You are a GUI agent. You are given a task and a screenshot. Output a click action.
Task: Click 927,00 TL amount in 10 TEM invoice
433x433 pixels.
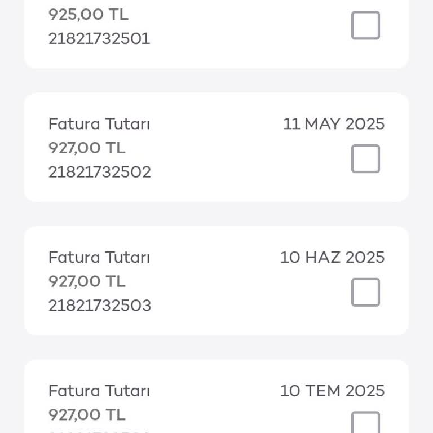point(87,415)
